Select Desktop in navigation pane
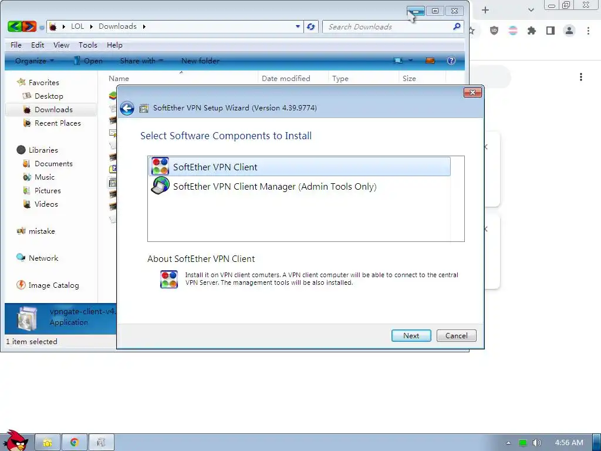The width and height of the screenshot is (601, 451). (x=49, y=96)
